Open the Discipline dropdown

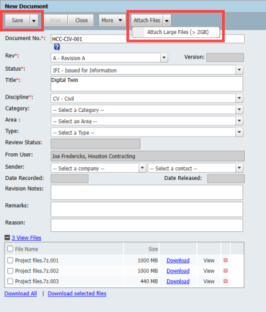click(239, 98)
